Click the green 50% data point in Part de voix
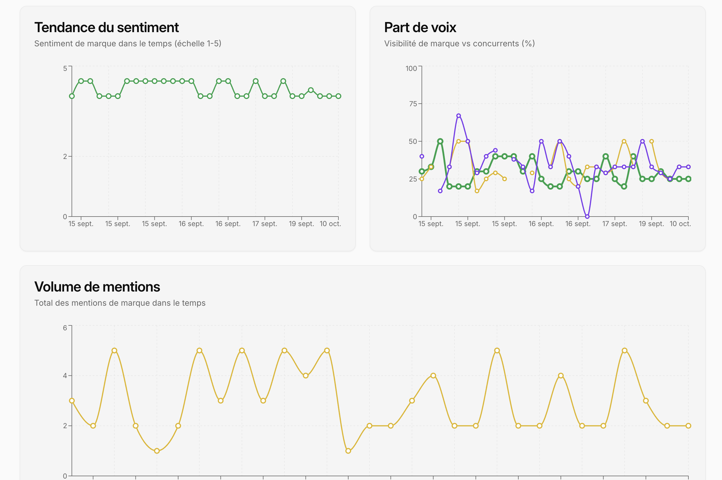The width and height of the screenshot is (722, 480). click(440, 142)
